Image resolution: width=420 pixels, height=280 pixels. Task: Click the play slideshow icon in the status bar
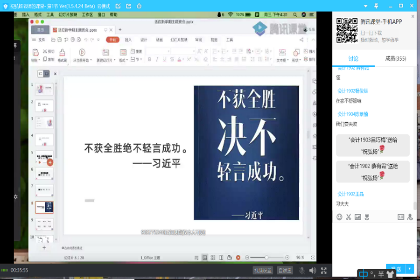click(x=238, y=258)
